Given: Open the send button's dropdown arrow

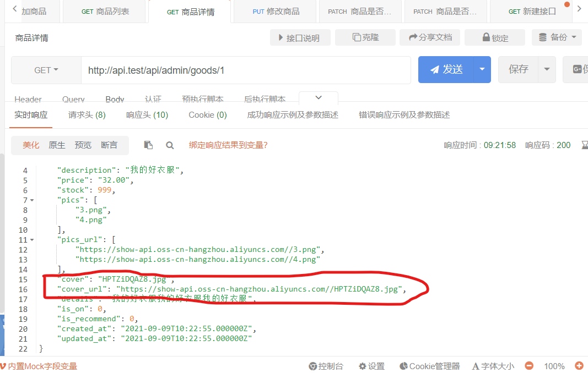Looking at the screenshot, I should point(482,69).
